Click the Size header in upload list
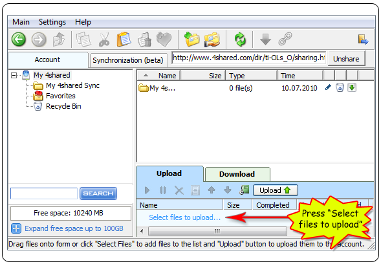 [237, 205]
